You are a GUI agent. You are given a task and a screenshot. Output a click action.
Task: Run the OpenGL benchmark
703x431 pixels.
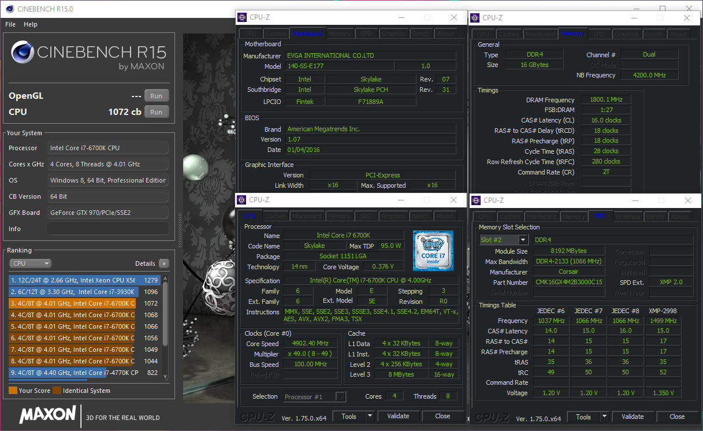[157, 96]
